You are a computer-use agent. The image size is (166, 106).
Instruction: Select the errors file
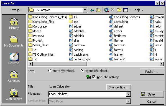(116, 31)
